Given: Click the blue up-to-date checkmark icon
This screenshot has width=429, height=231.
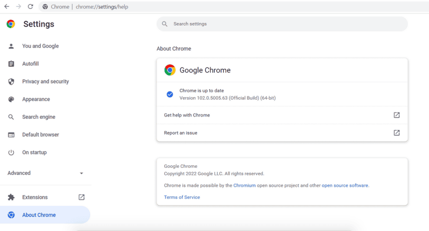Looking at the screenshot, I should click(170, 94).
